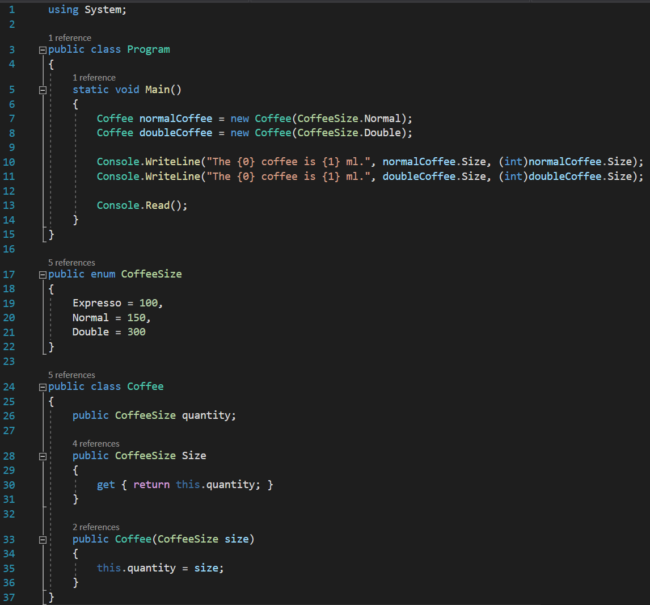Image resolution: width=650 pixels, height=605 pixels.
Task: Click the 'Size' property name on line 28
Action: [194, 456]
